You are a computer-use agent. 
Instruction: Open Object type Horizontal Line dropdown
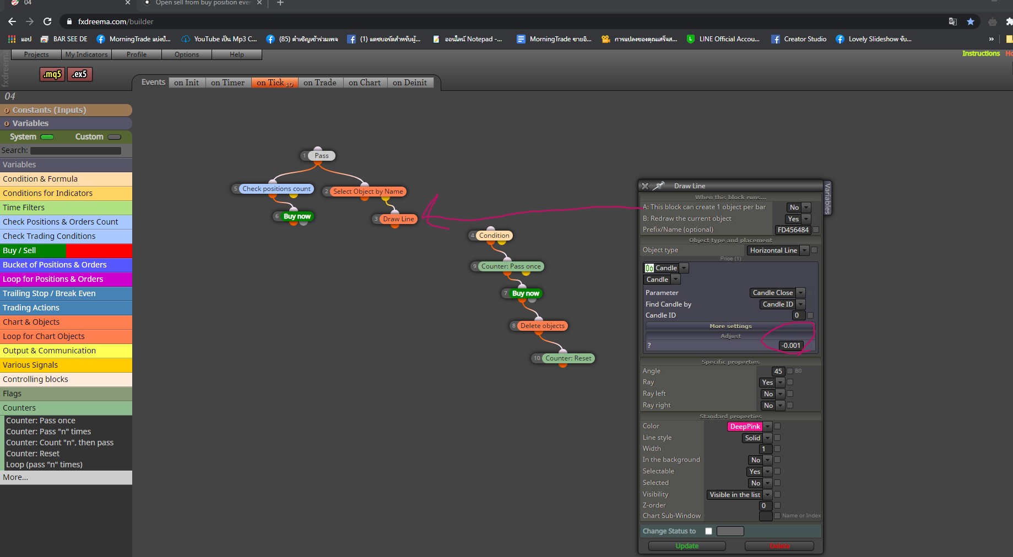tap(778, 250)
